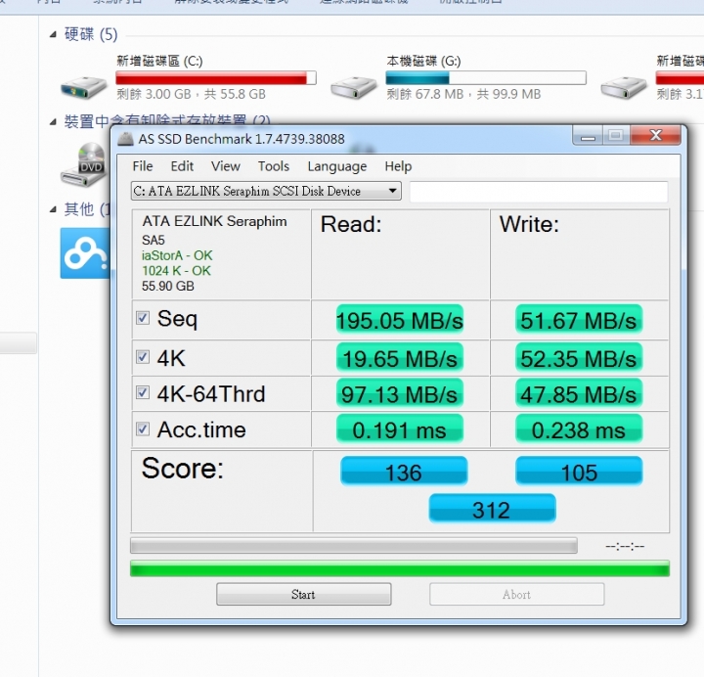Image resolution: width=704 pixels, height=677 pixels.
Task: Click the blue cloud icon under 其他
Action: (85, 253)
